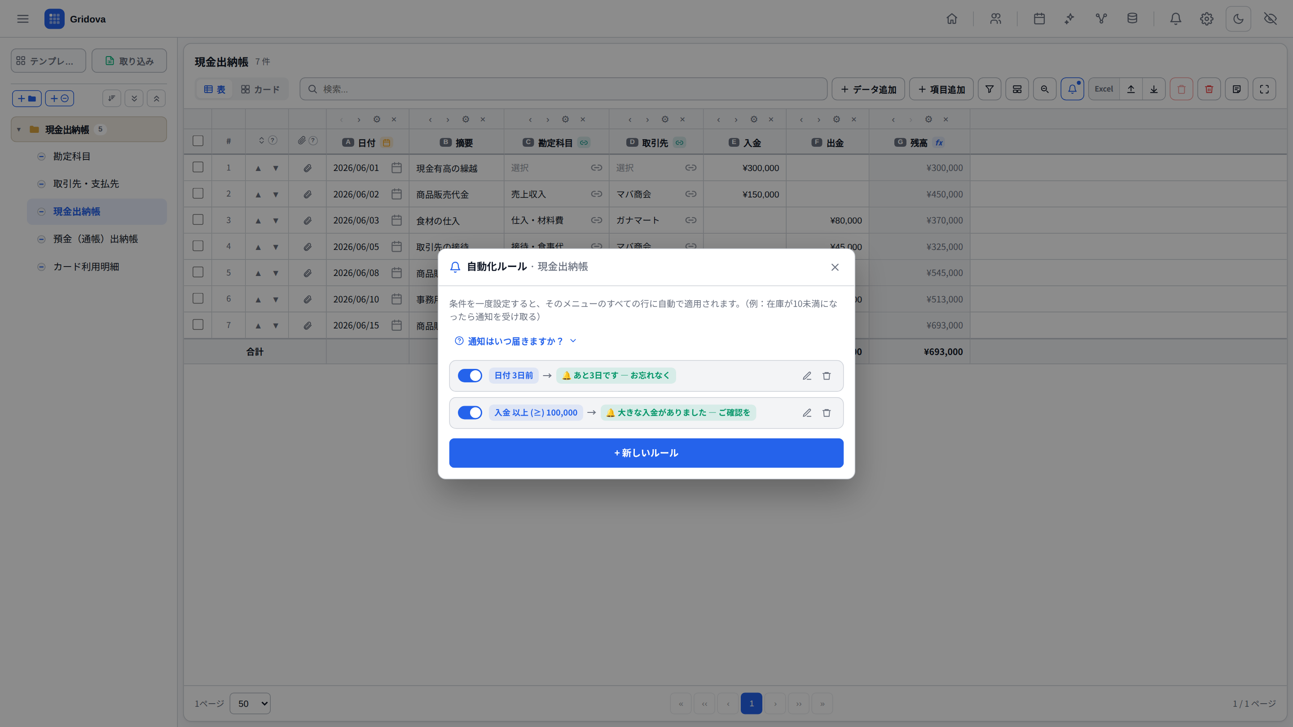Switch to 表 view tab
This screenshot has height=727, width=1293.
pos(214,89)
